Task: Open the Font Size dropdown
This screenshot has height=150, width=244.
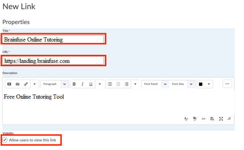Action: coord(182,84)
